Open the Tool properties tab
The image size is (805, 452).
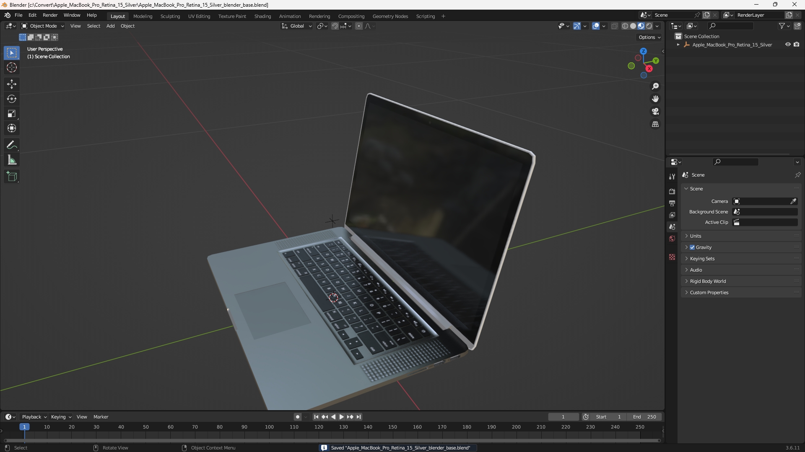point(672,177)
